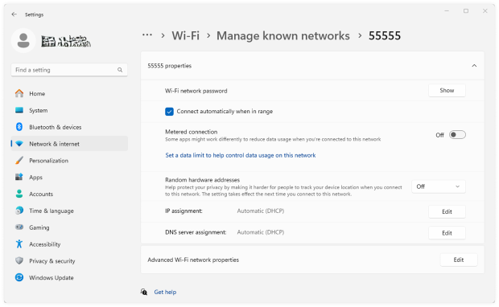Image resolution: width=499 pixels, height=307 pixels.
Task: Open Apps in the sidebar
Action: pyautogui.click(x=69, y=177)
